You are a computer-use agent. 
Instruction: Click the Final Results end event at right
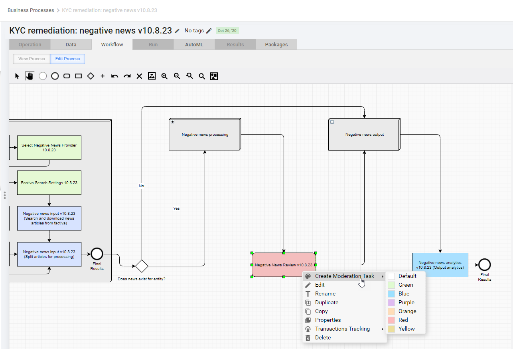(x=485, y=265)
